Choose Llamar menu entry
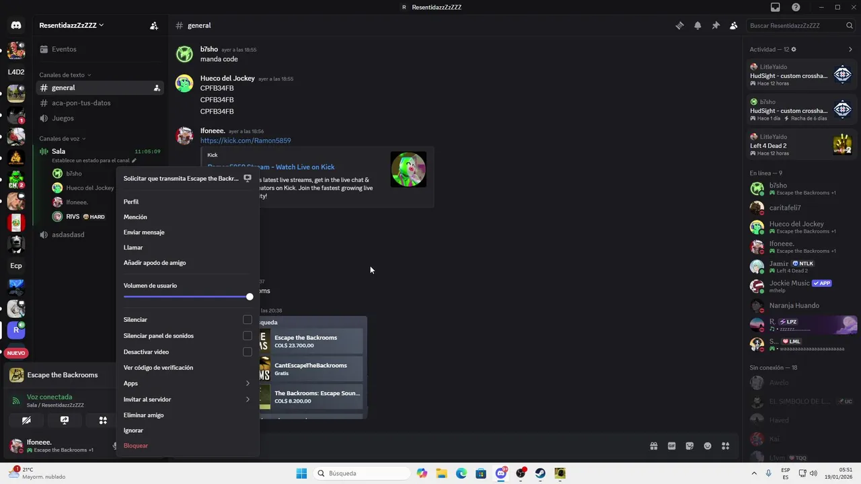The image size is (861, 484). [x=188, y=247]
